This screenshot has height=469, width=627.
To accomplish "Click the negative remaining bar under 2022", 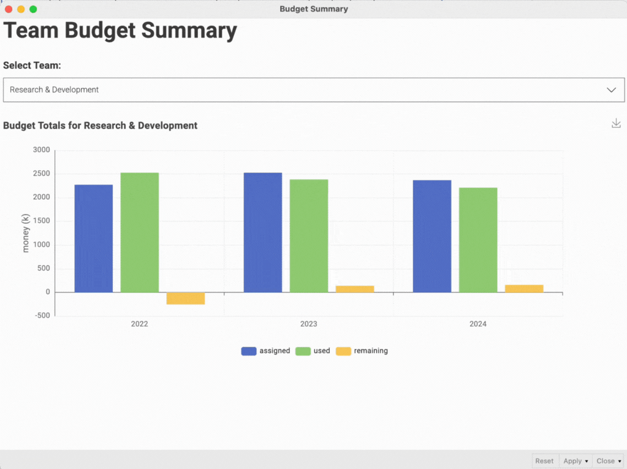I will (185, 299).
